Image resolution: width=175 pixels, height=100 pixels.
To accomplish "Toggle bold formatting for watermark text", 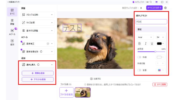I will [139, 43].
